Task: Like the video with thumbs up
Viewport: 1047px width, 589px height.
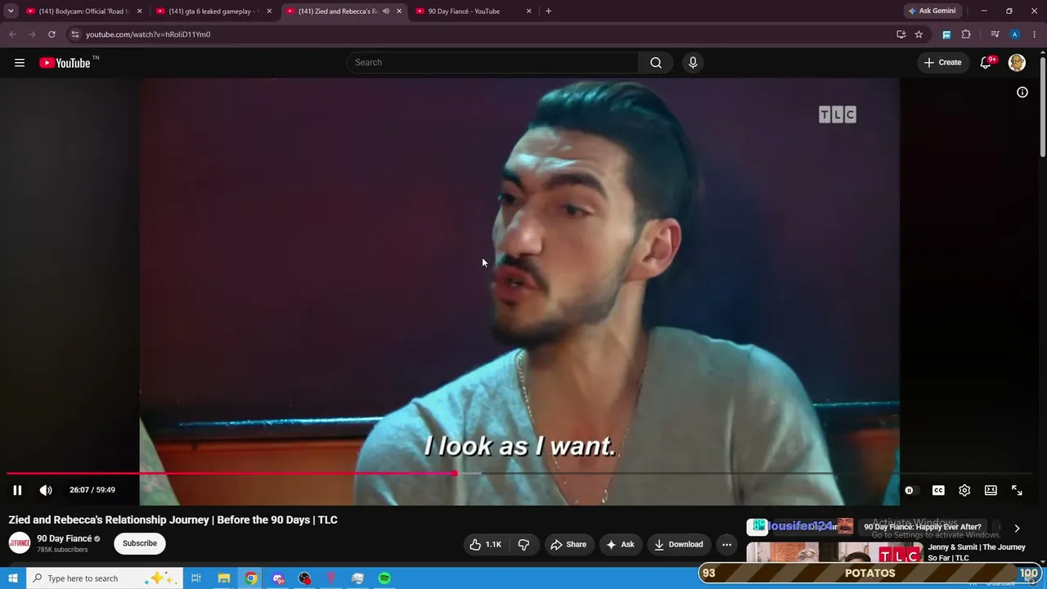Action: 486,544
